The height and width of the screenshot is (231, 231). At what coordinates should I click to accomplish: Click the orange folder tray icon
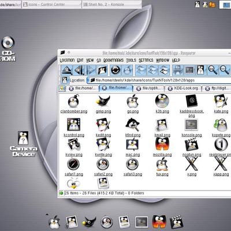[x=213, y=5]
